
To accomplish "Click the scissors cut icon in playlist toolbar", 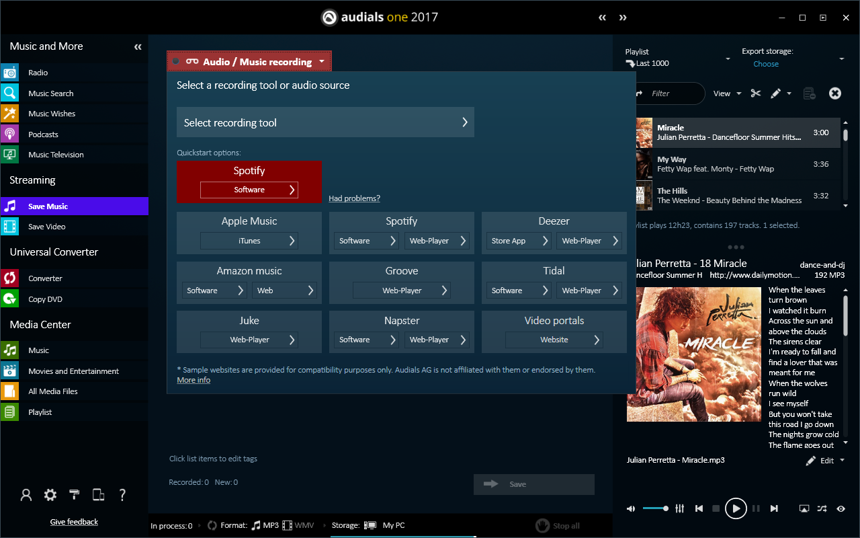I will tap(756, 93).
